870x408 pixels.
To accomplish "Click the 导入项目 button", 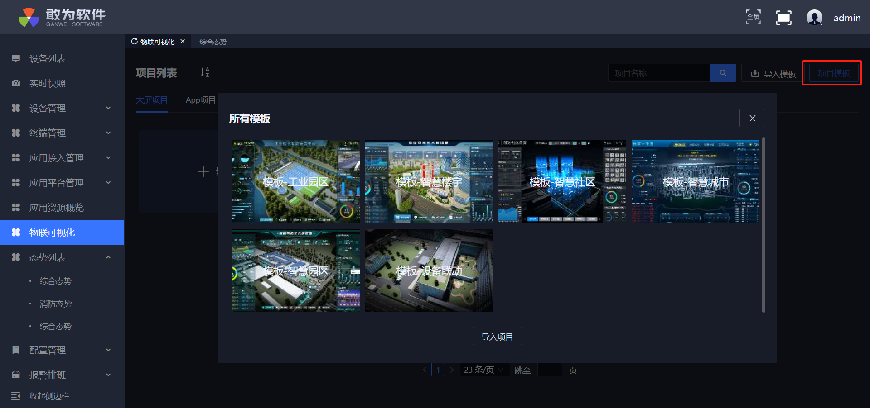I will pos(497,337).
